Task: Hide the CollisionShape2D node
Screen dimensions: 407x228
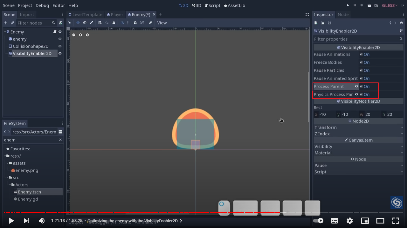Action: (60, 46)
